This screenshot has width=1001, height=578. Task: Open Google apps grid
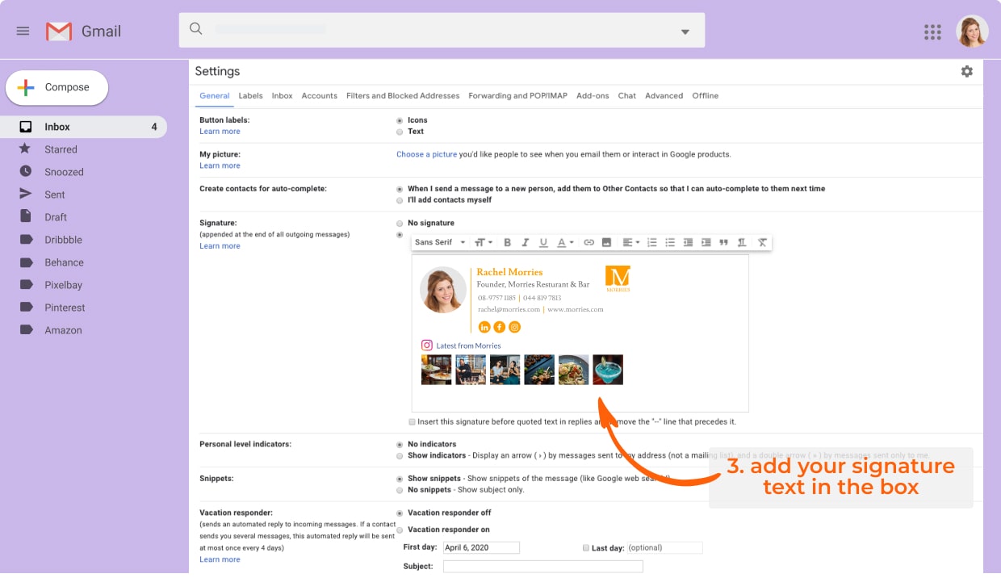932,31
